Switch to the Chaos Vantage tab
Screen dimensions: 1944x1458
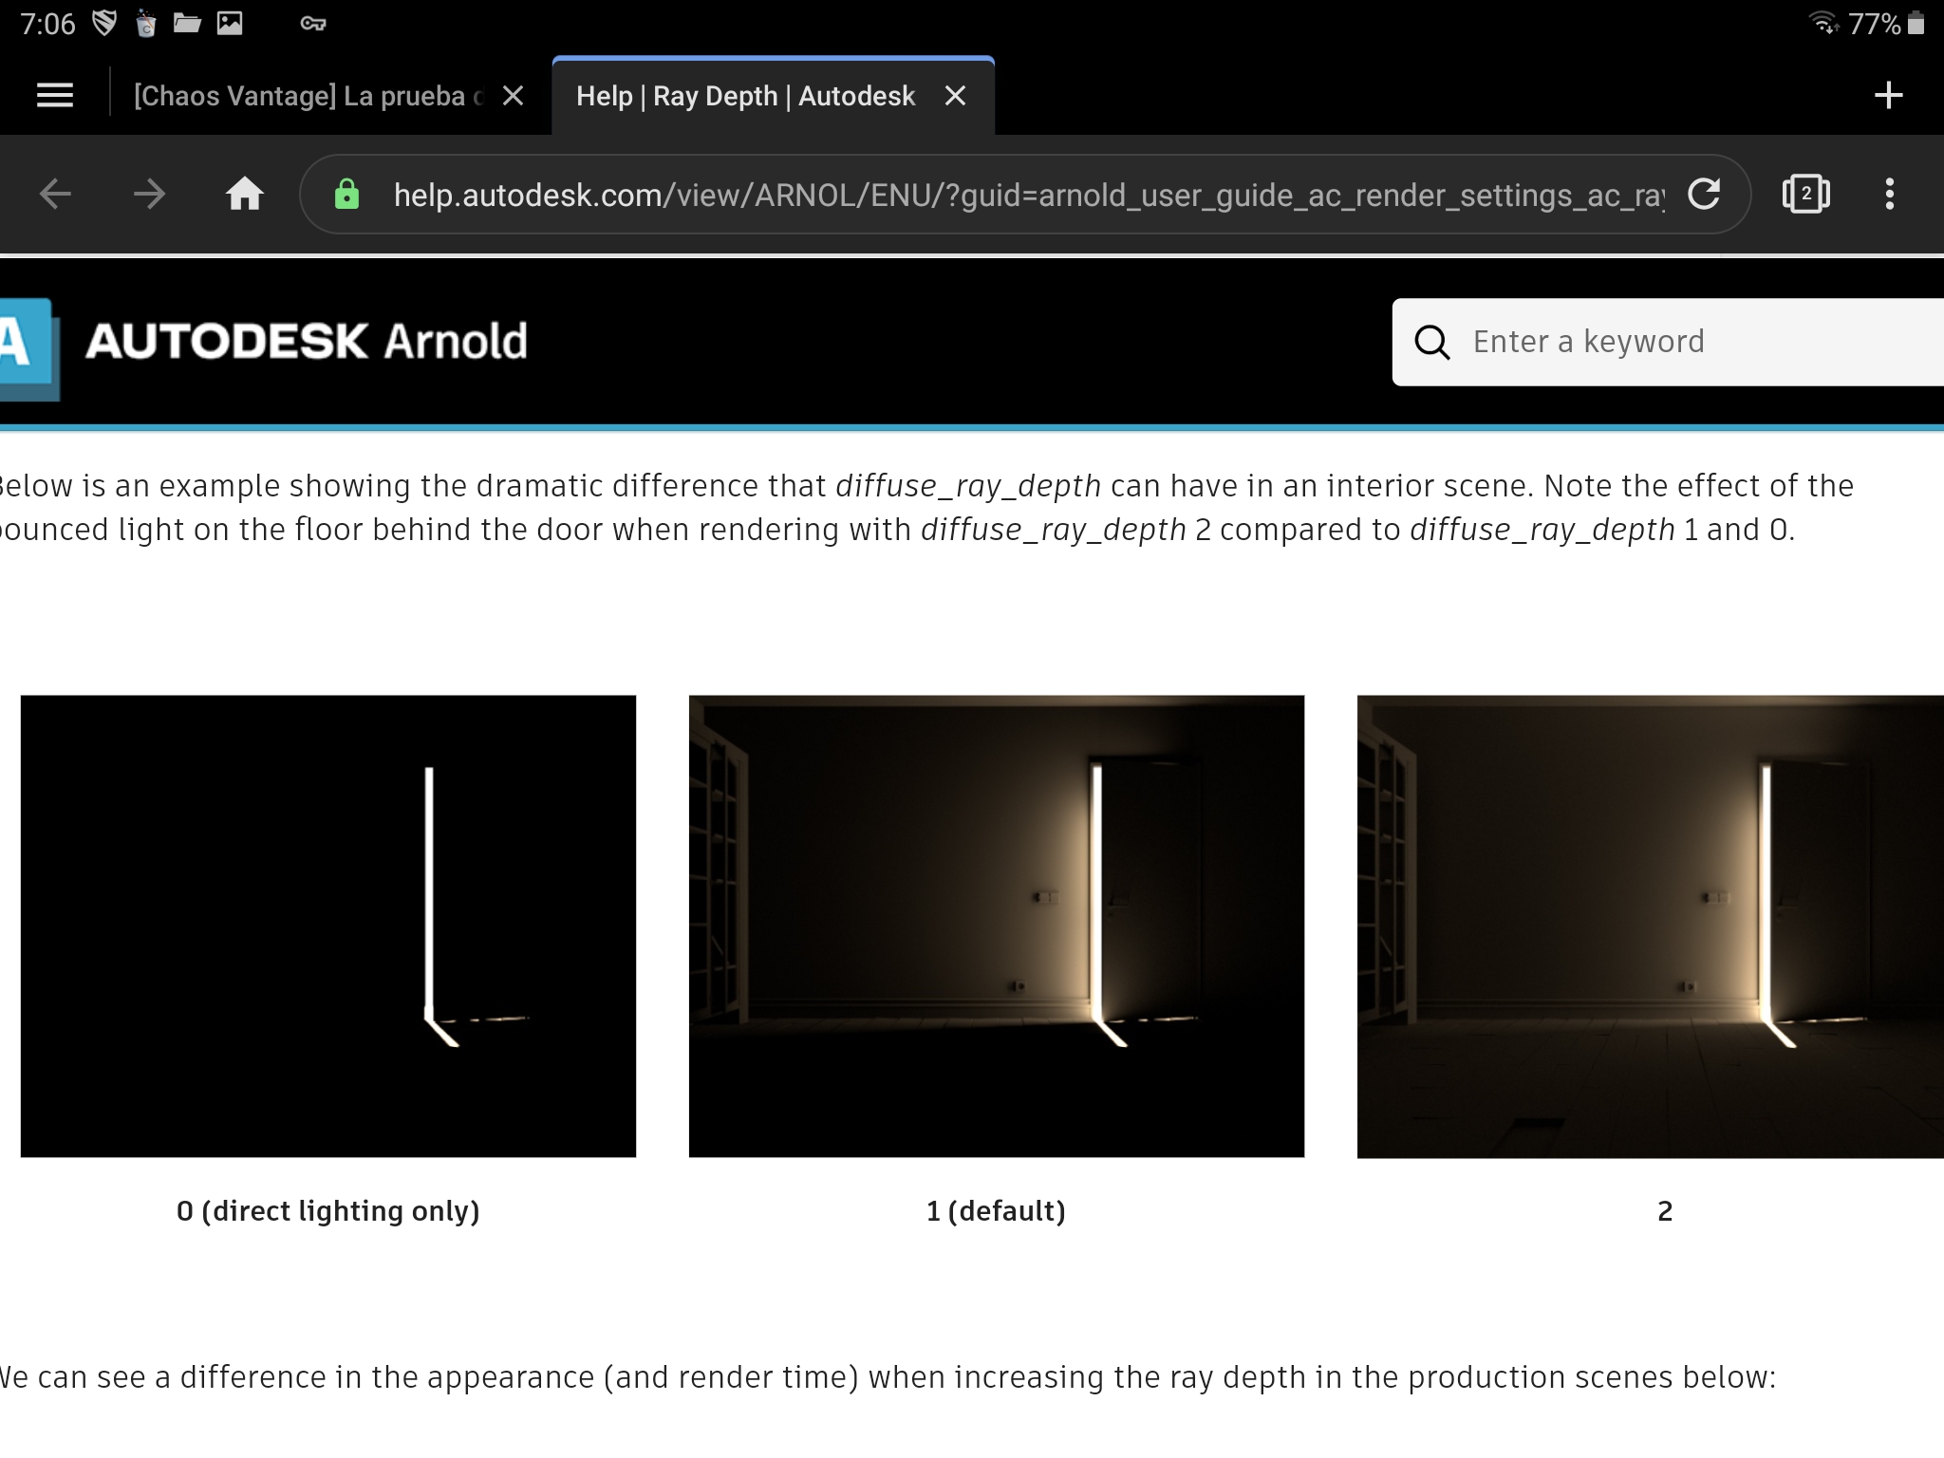pos(308,96)
